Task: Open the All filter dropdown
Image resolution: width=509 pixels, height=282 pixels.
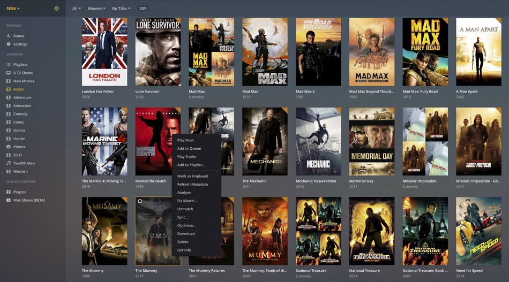Action: coord(76,9)
